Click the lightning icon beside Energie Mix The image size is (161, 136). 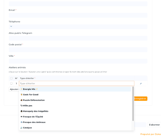[21, 89]
